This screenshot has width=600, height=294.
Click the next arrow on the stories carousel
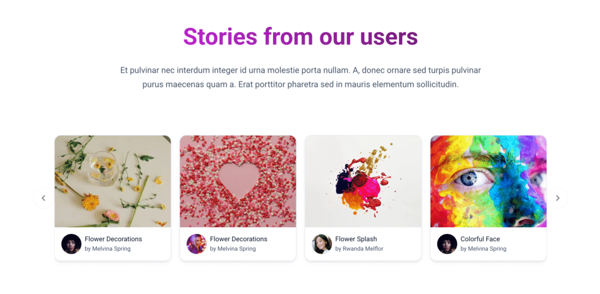pyautogui.click(x=557, y=198)
